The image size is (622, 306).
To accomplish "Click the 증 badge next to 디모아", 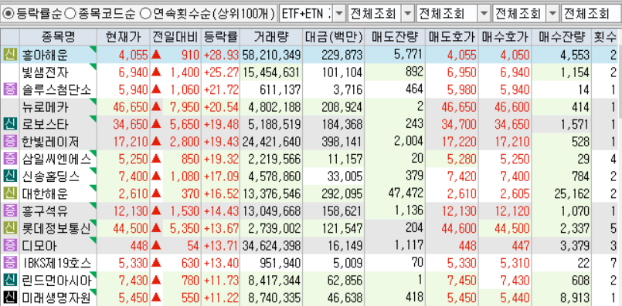I will point(10,246).
